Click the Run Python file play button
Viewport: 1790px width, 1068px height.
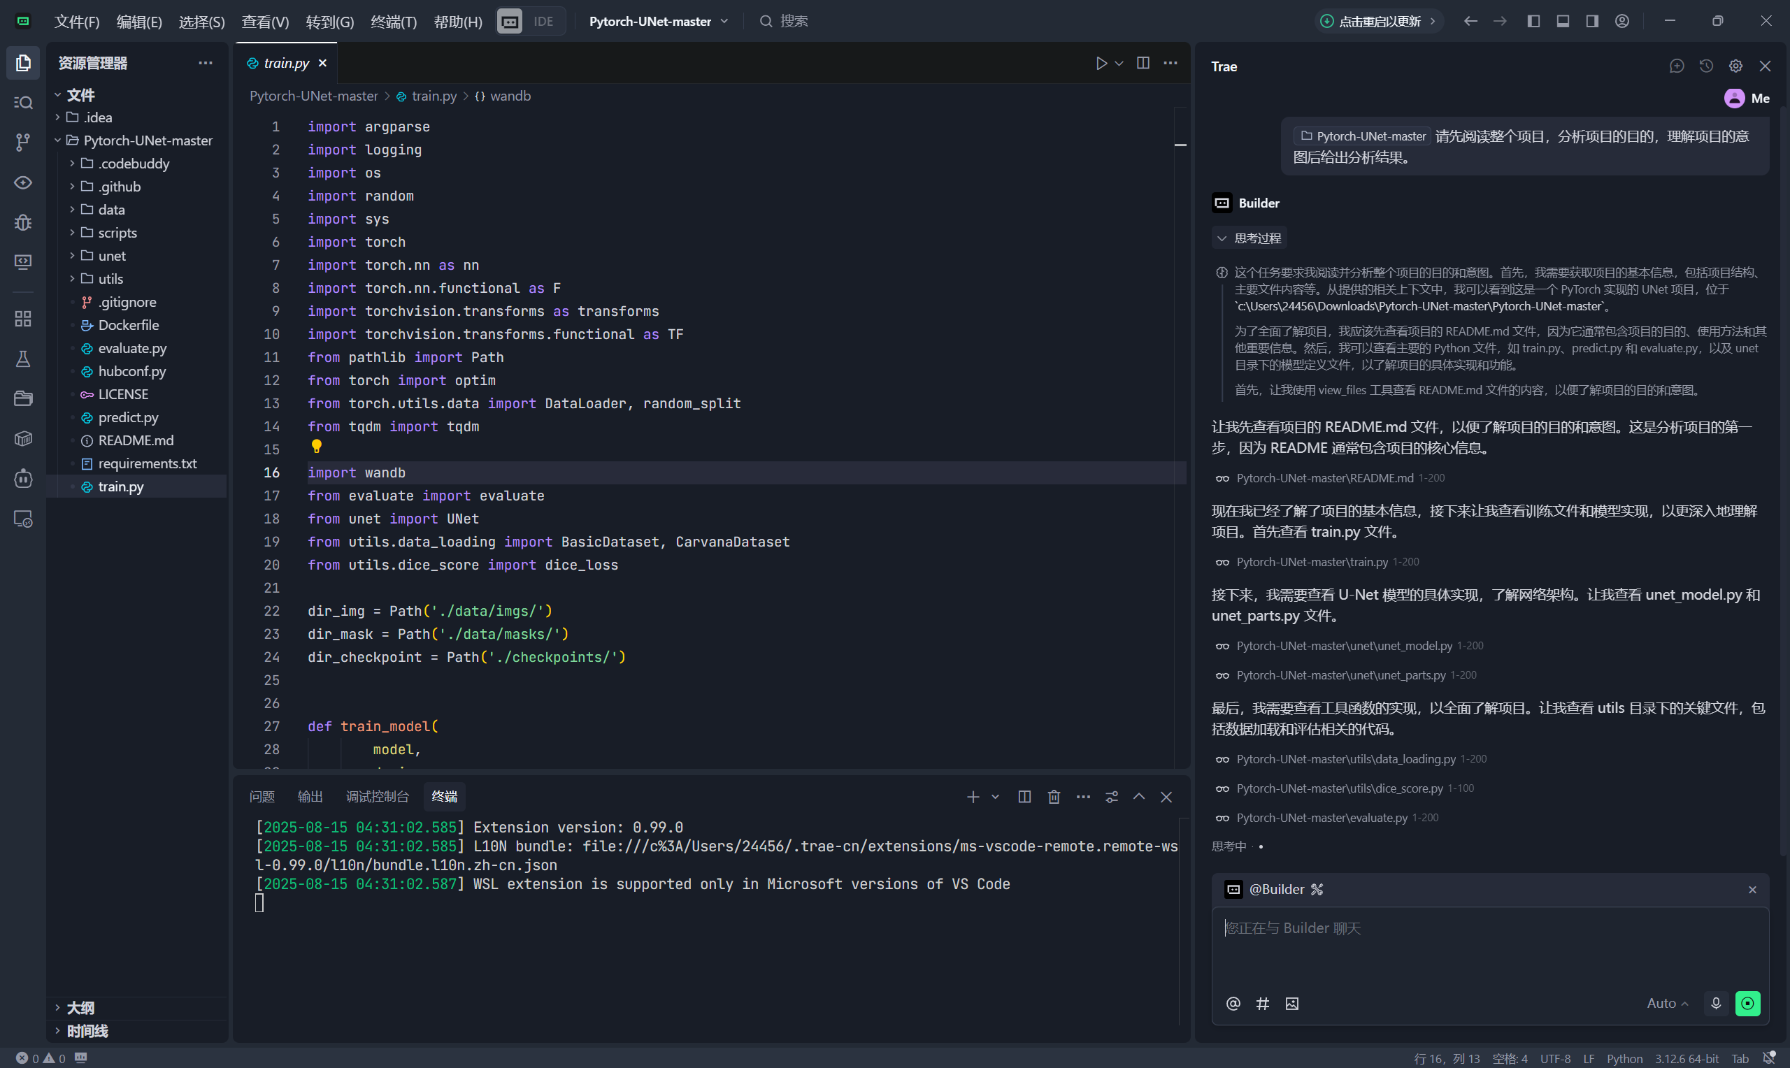[1101, 64]
